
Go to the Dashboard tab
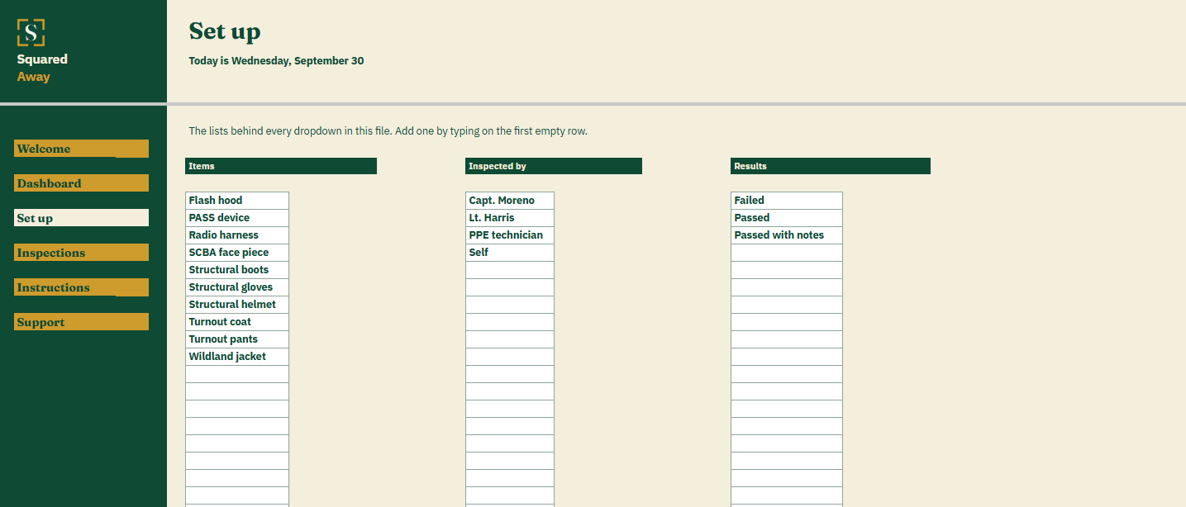pos(81,183)
